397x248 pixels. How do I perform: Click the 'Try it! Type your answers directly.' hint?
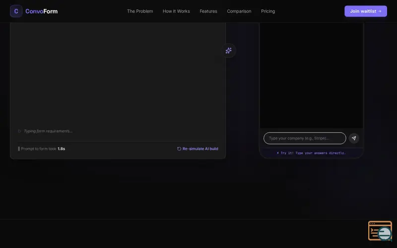[x=311, y=153]
